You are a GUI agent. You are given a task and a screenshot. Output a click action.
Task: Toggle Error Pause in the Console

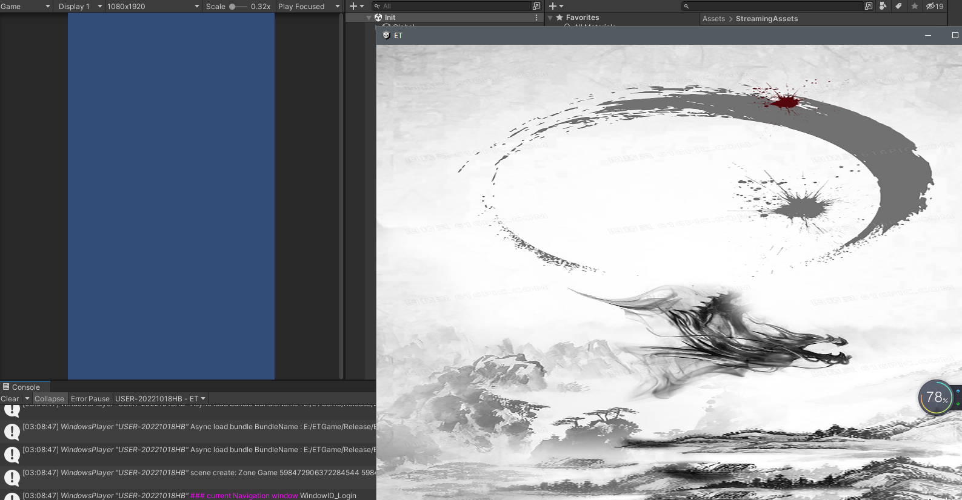(x=90, y=399)
